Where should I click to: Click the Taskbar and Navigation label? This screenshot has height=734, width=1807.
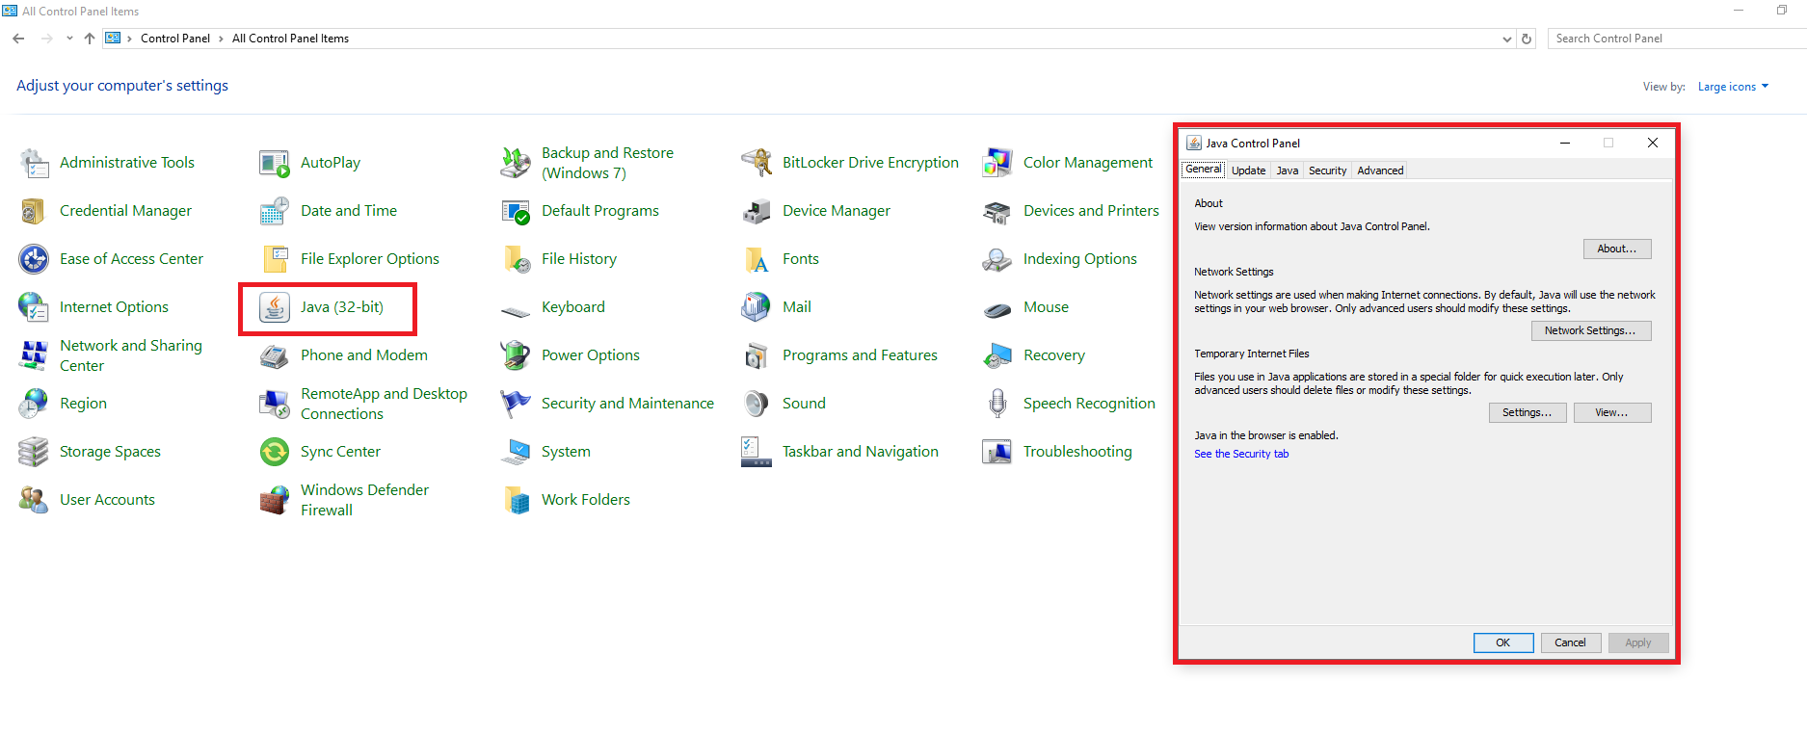click(x=860, y=452)
